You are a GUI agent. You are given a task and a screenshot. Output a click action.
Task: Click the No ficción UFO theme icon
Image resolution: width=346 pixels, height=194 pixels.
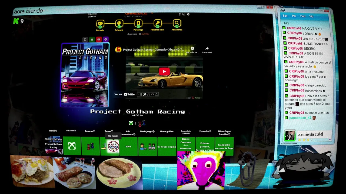(x=113, y=146)
